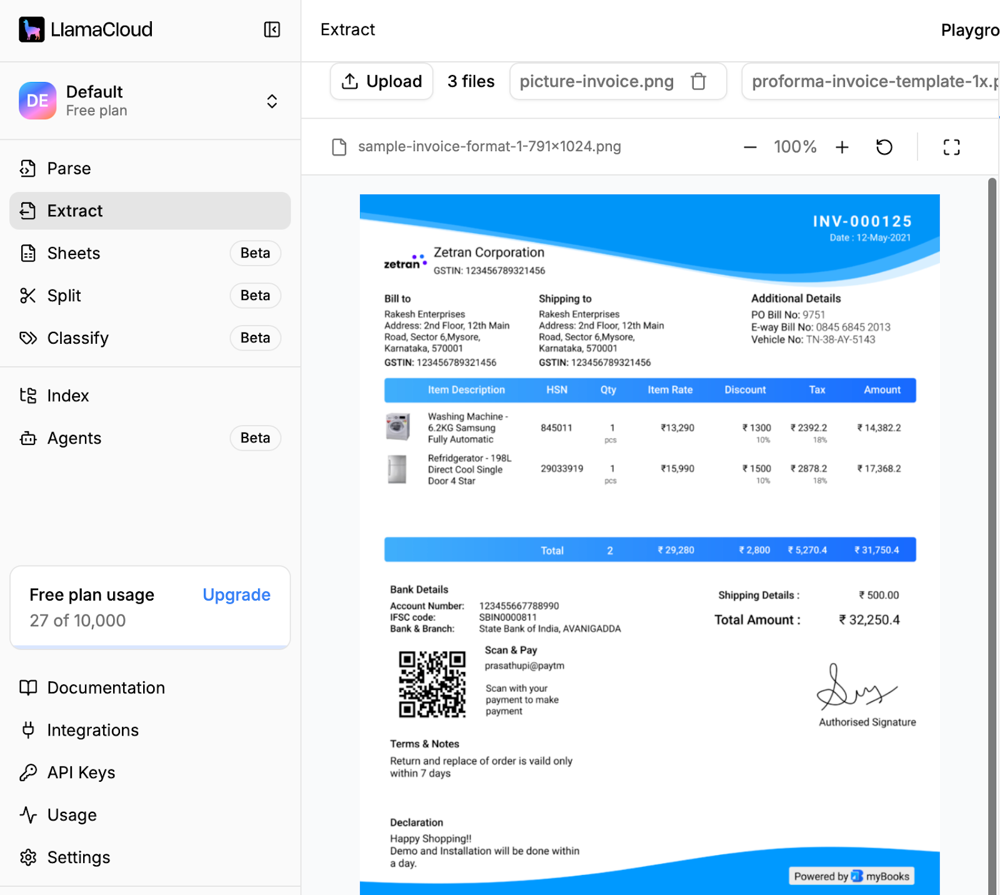Click the 'Free plan' label under Default

coord(97,111)
